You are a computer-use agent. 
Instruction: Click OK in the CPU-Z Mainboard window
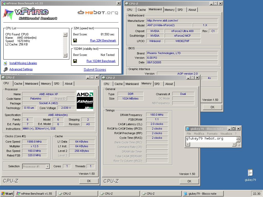click(x=212, y=107)
